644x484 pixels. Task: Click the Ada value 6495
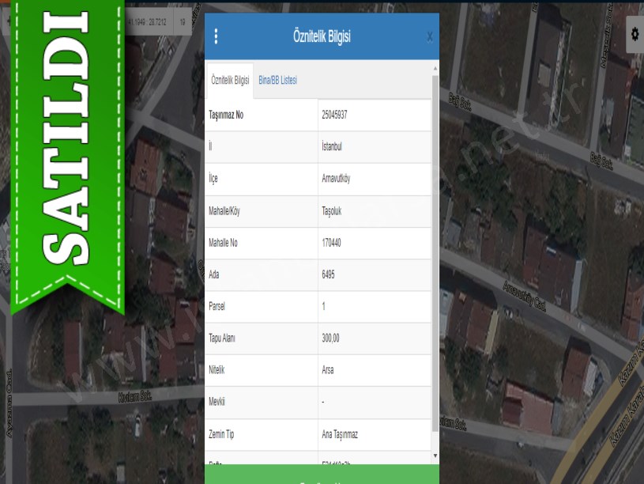coord(329,274)
